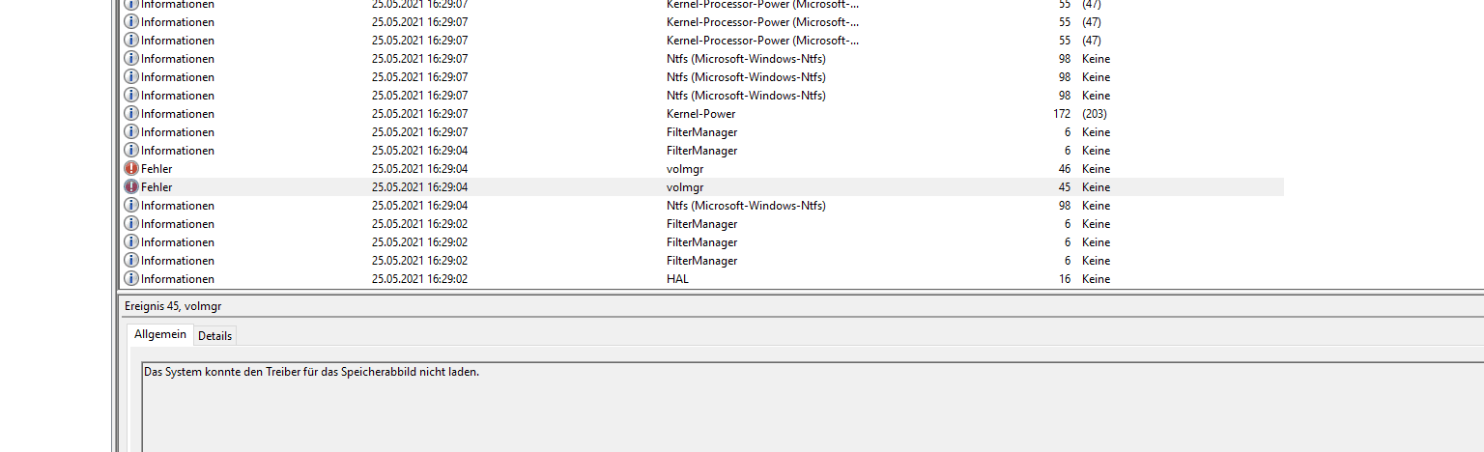Click event ID 45 cell
This screenshot has width=1484, height=452.
(1064, 187)
